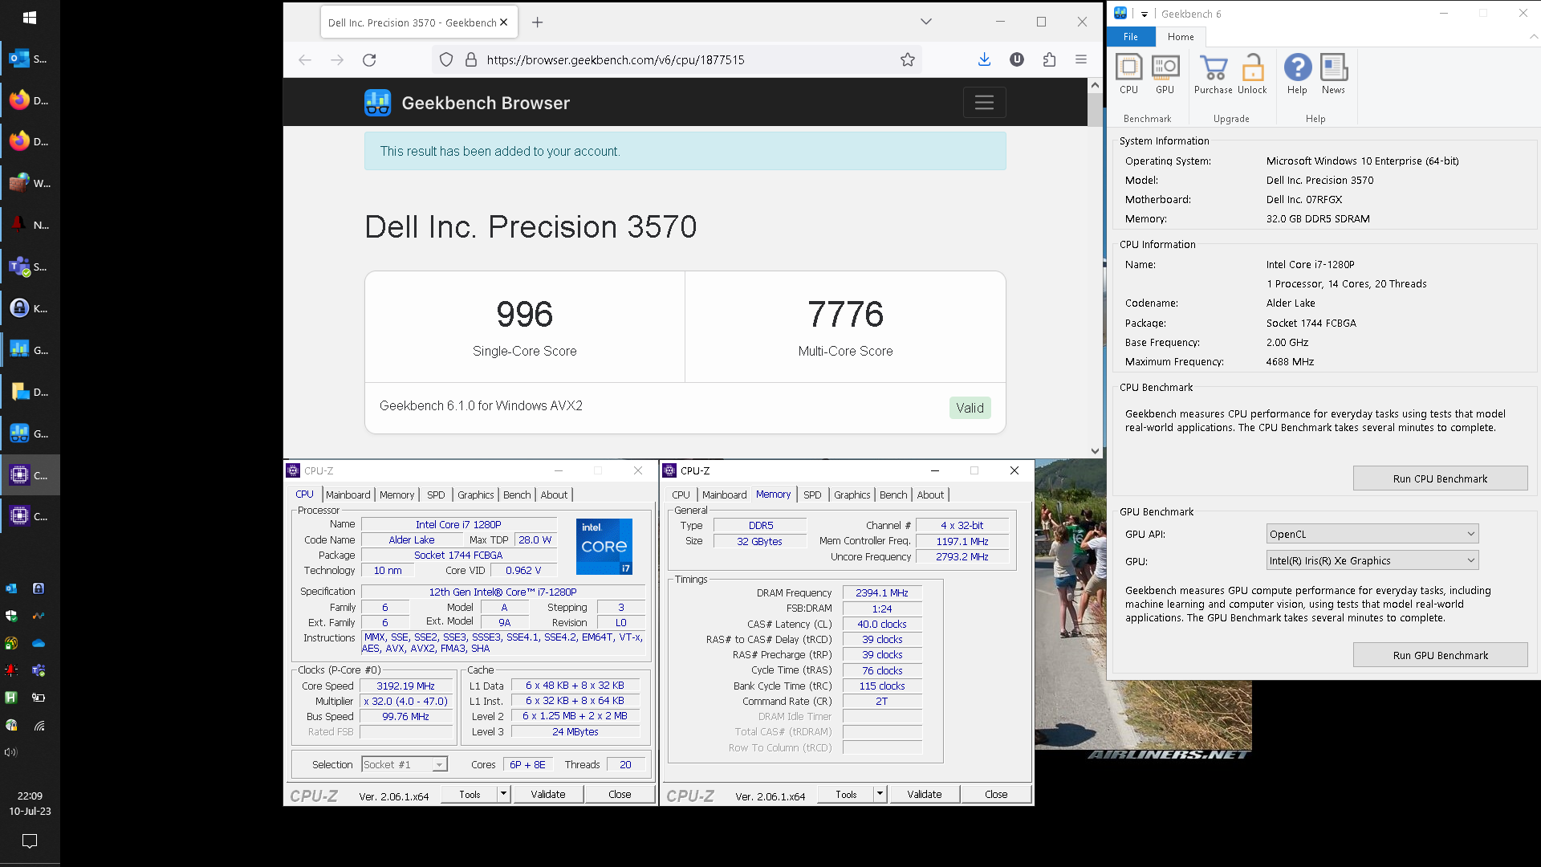The image size is (1541, 867).
Task: Click the Valid badge on result card
Action: tap(970, 408)
